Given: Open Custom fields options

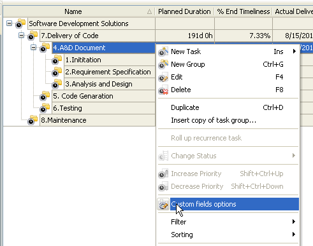Looking at the screenshot, I should (x=228, y=204).
